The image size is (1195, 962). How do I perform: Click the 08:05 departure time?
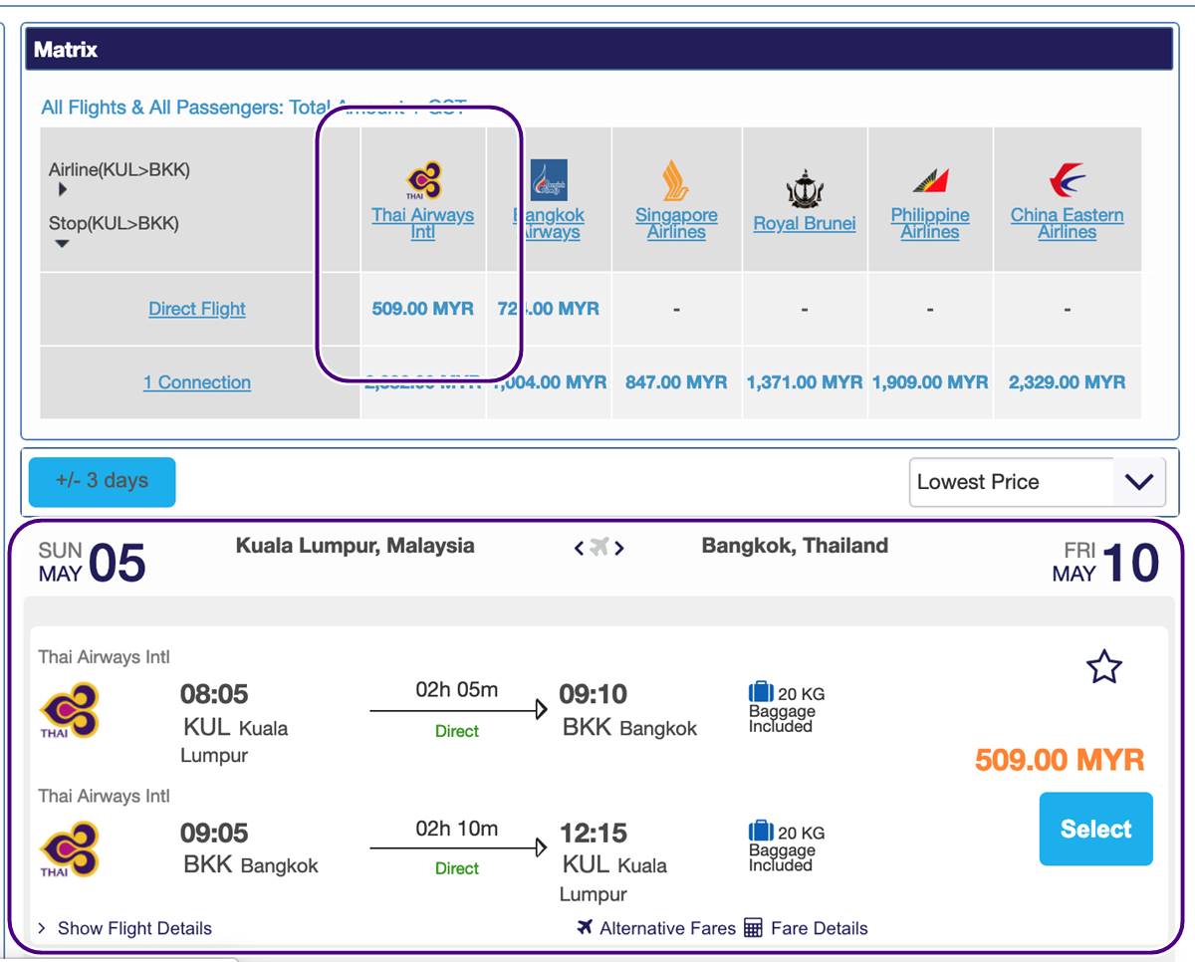pos(214,694)
